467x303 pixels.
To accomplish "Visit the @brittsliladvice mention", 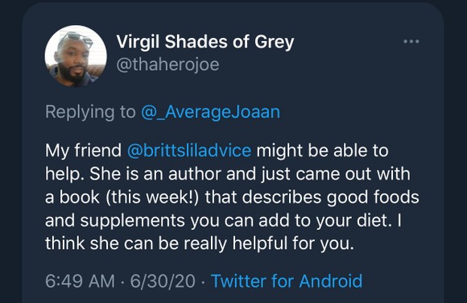I will point(189,151).
